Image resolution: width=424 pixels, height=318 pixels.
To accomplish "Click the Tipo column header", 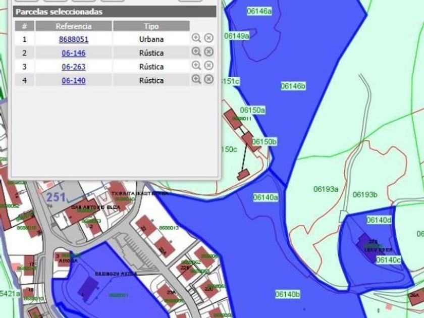I will point(151,26).
